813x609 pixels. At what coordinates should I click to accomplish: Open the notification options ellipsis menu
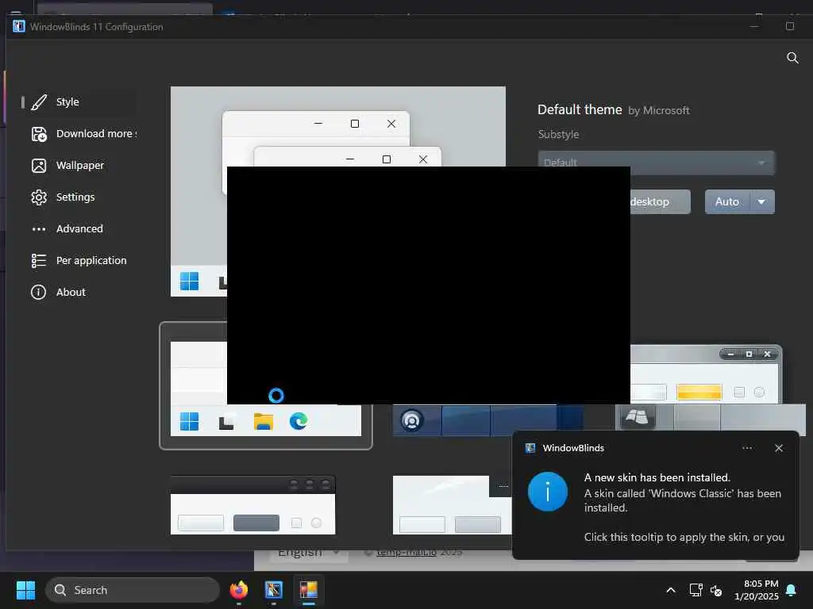[747, 448]
